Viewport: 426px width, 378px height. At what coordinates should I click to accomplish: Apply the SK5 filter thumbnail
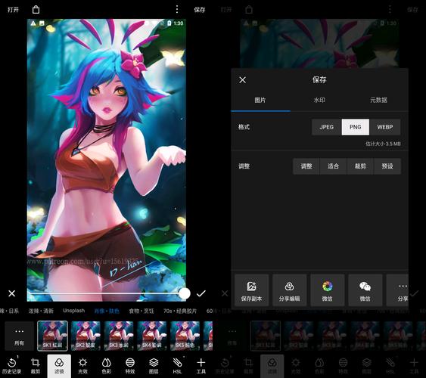coord(185,336)
